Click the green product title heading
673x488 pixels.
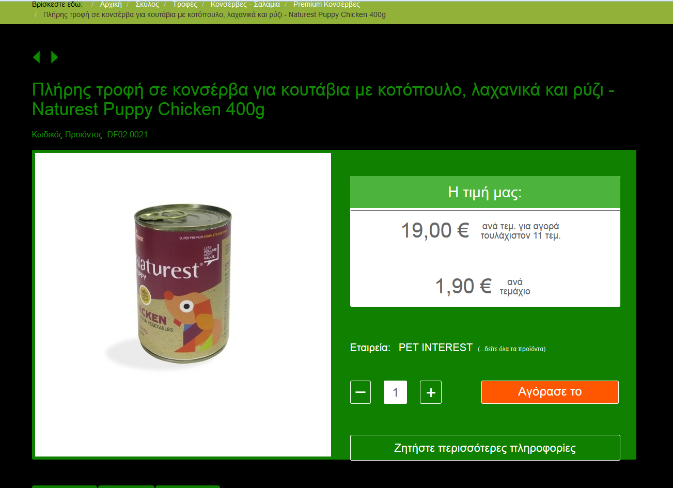[x=323, y=100]
